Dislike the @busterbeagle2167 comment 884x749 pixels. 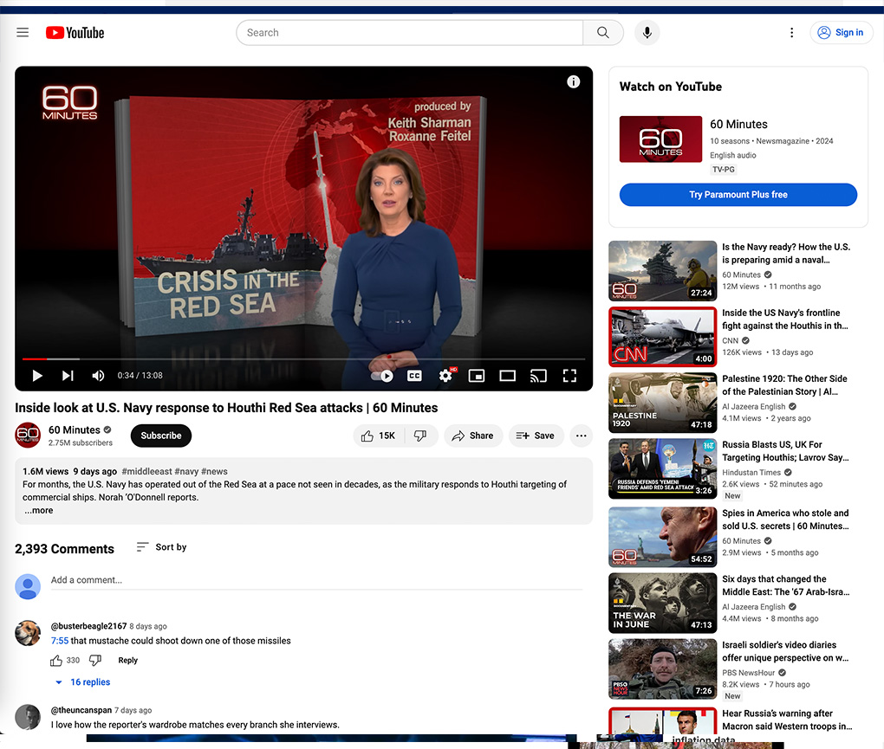[x=95, y=661]
